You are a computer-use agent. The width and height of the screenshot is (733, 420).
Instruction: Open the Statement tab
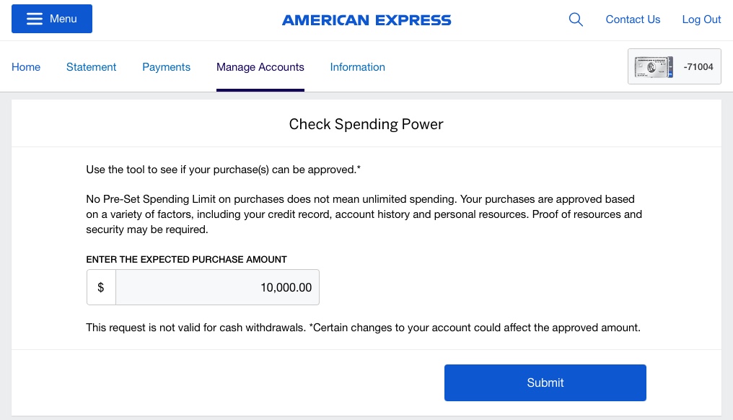click(x=91, y=66)
